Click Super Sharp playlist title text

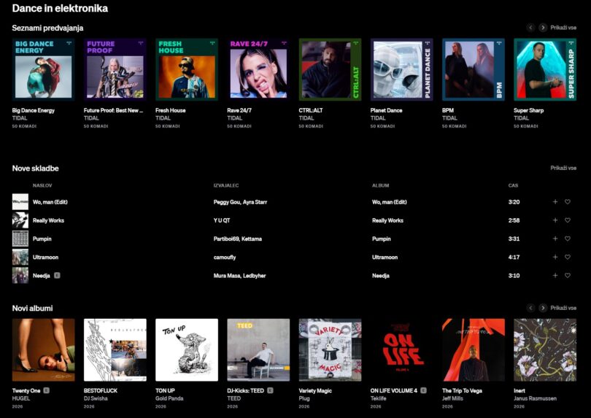pyautogui.click(x=528, y=110)
